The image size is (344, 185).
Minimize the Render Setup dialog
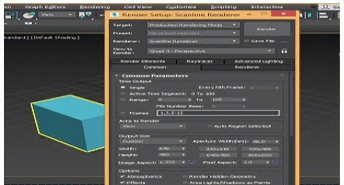click(249, 15)
